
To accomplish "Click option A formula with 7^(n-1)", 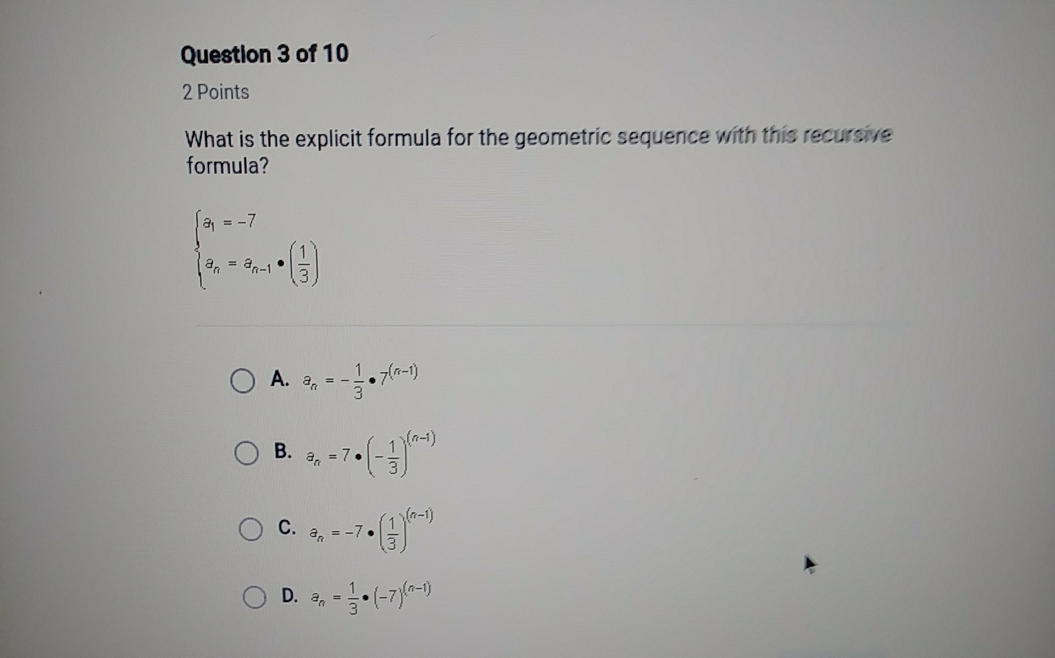I will [x=360, y=380].
